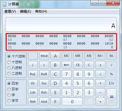Click the hex digit D button
Image resolution: width=122 pixels, height=111 pixels.
pyautogui.click(x=55, y=83)
